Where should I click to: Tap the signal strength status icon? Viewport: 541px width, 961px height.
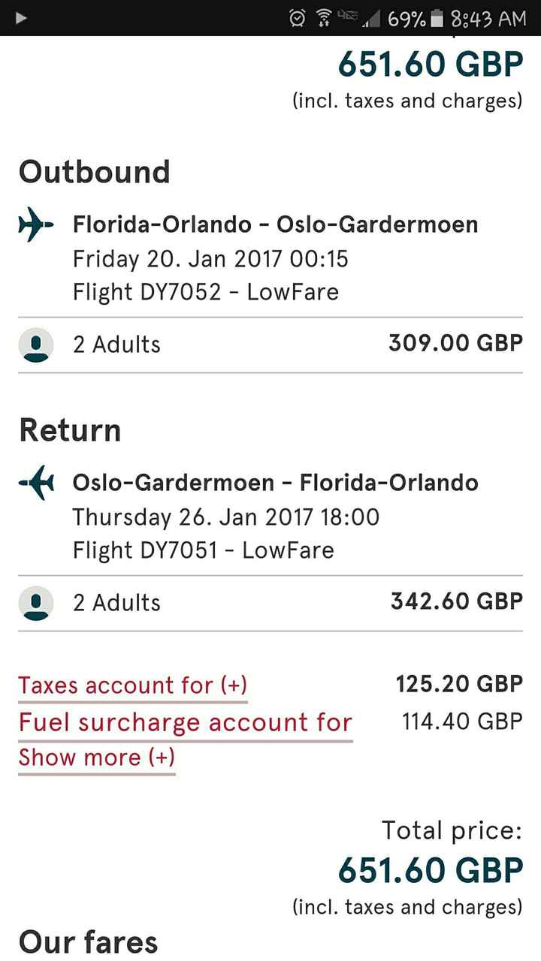pyautogui.click(x=370, y=18)
